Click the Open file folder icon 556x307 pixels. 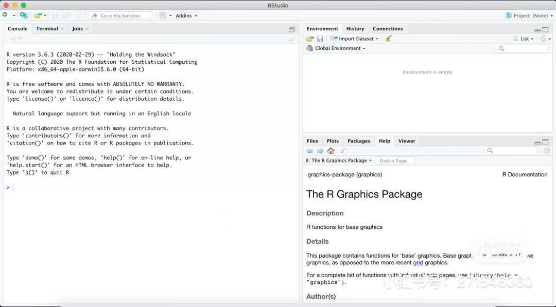[37, 15]
